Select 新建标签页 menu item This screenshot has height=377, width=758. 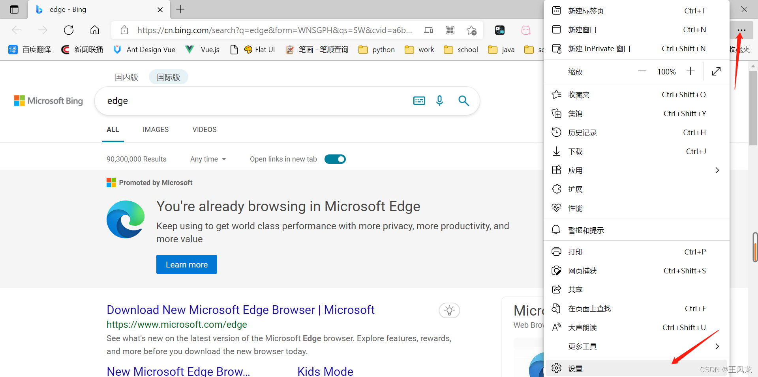point(636,11)
